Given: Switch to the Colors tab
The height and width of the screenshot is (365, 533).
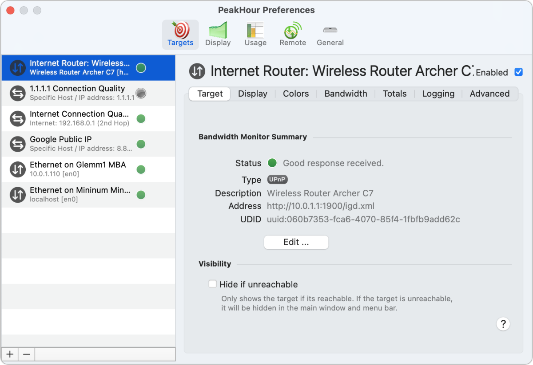Looking at the screenshot, I should click(296, 94).
